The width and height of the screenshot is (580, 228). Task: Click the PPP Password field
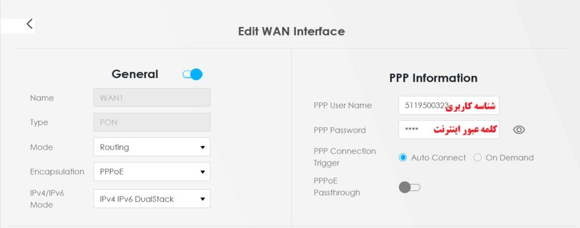pos(449,130)
